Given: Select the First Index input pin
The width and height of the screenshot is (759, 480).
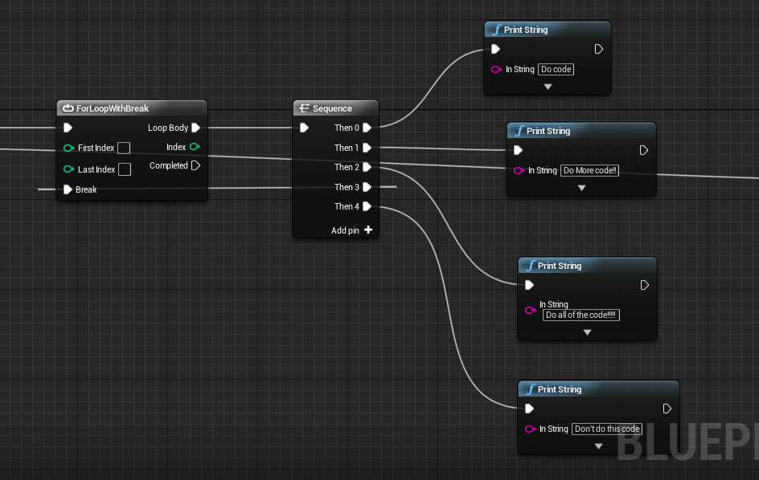Looking at the screenshot, I should 68,148.
